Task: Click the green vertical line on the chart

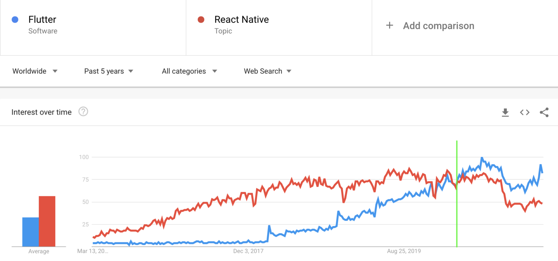Action: tap(457, 217)
